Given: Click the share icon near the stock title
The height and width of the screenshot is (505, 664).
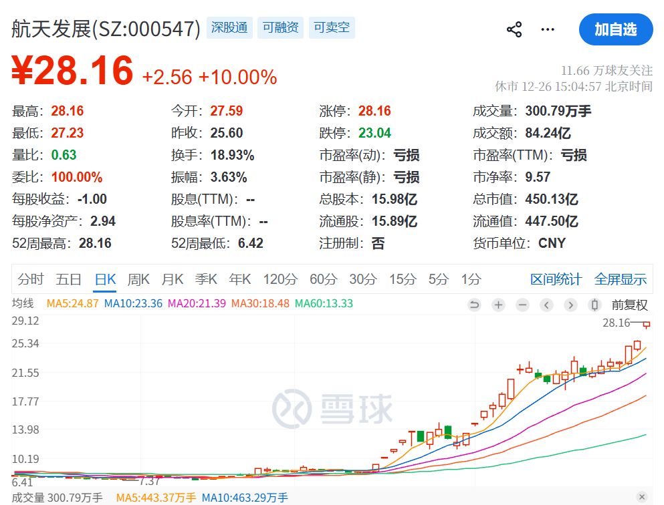Looking at the screenshot, I should (514, 29).
